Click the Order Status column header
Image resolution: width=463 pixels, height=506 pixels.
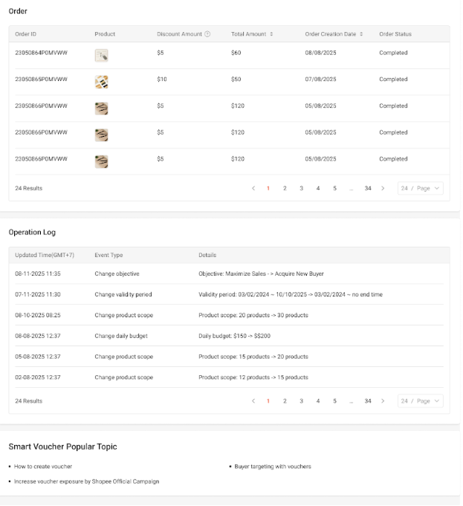395,34
